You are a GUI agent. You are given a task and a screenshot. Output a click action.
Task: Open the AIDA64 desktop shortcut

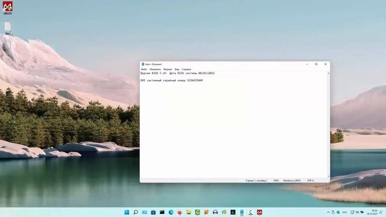coord(8,8)
